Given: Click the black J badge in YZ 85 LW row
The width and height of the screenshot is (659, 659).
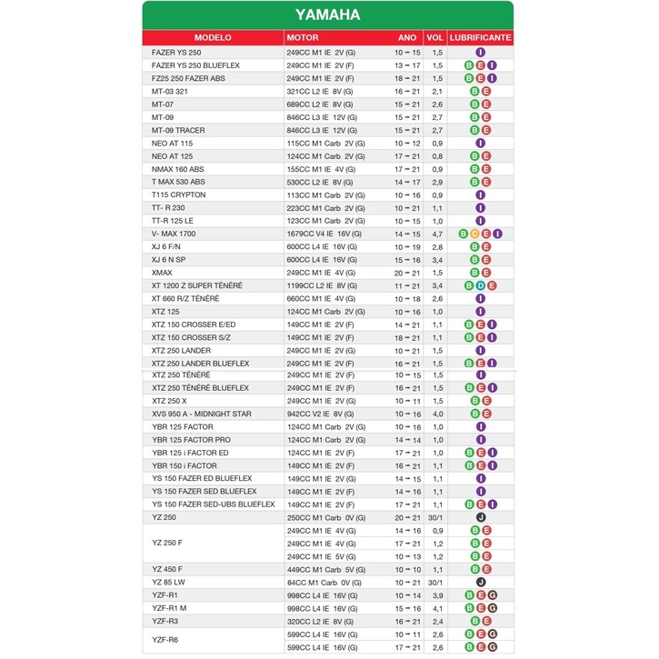Looking at the screenshot, I should 481,582.
